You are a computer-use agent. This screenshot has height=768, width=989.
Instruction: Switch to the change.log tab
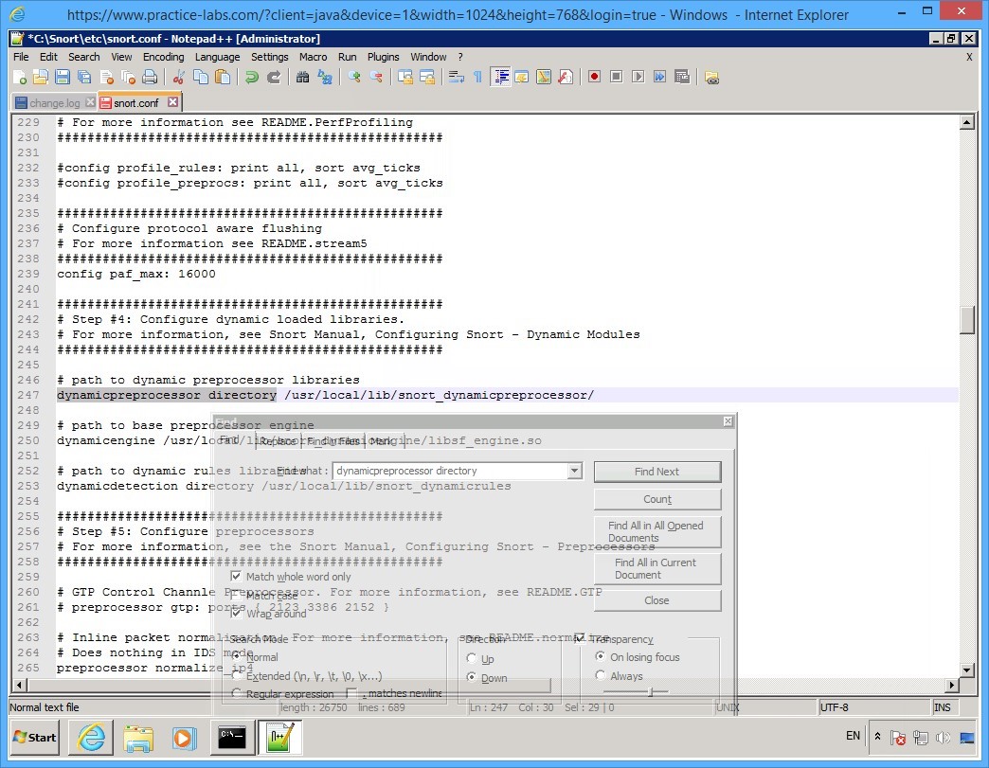tap(52, 101)
